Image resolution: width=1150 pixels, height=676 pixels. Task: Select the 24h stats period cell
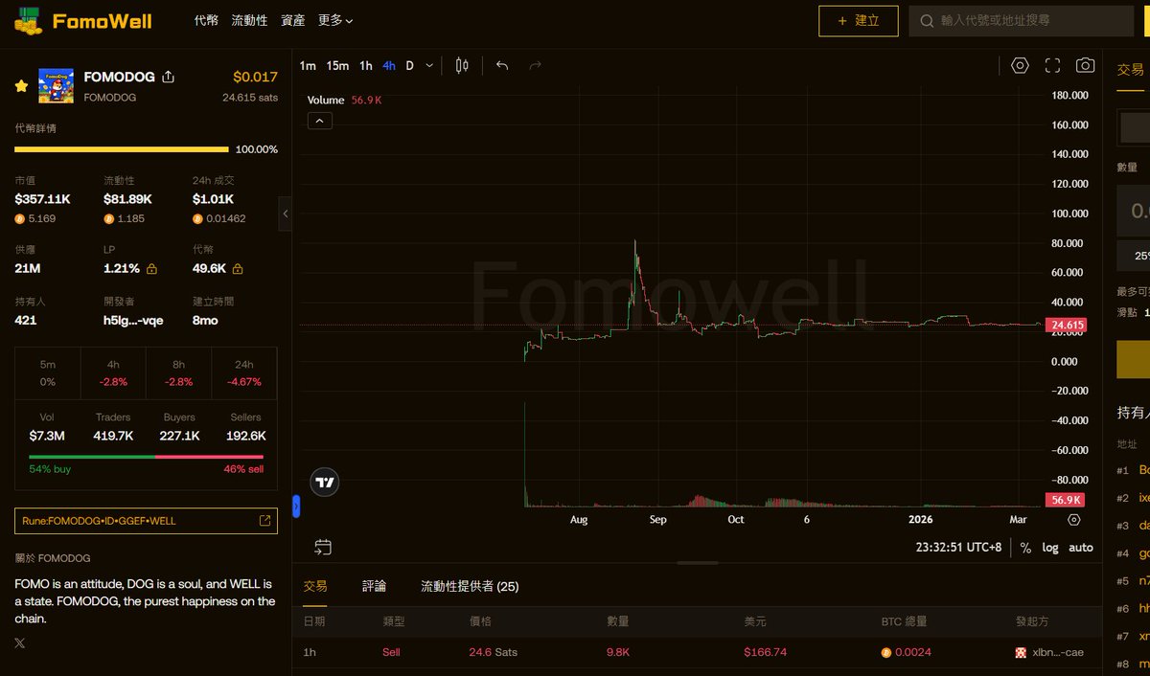click(x=244, y=373)
